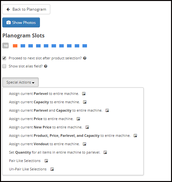Go Back to Planogram

pos(26,9)
